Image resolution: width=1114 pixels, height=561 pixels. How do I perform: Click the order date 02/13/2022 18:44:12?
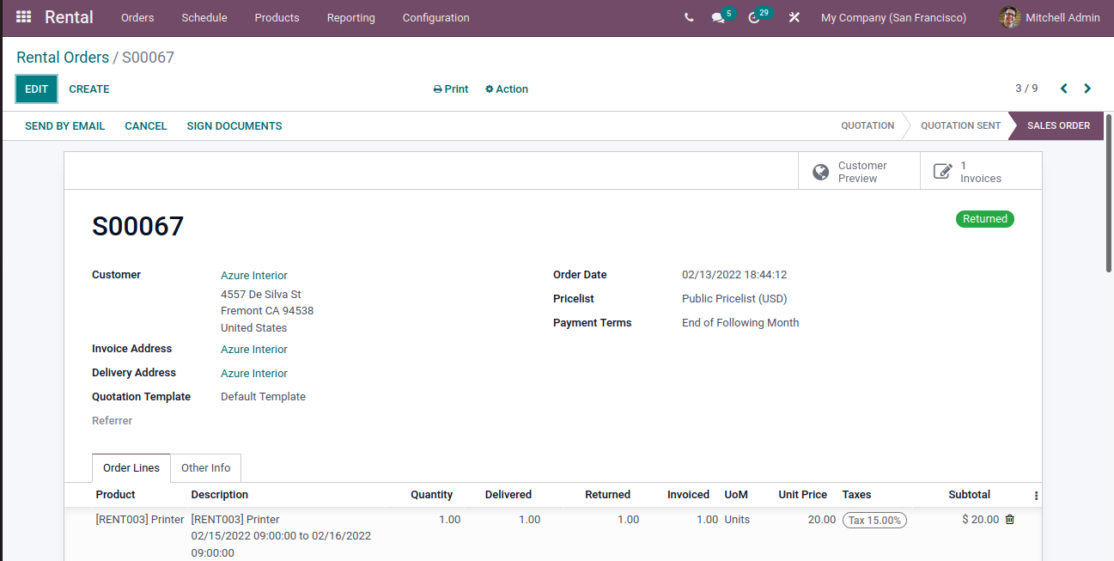point(734,275)
